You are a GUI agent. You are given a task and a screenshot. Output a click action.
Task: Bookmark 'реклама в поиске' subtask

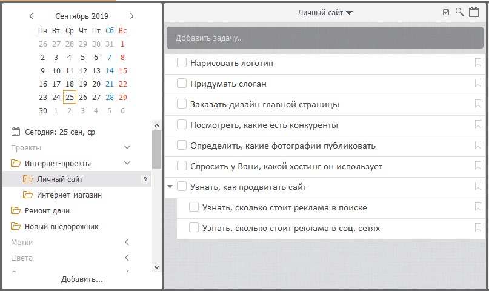[477, 207]
